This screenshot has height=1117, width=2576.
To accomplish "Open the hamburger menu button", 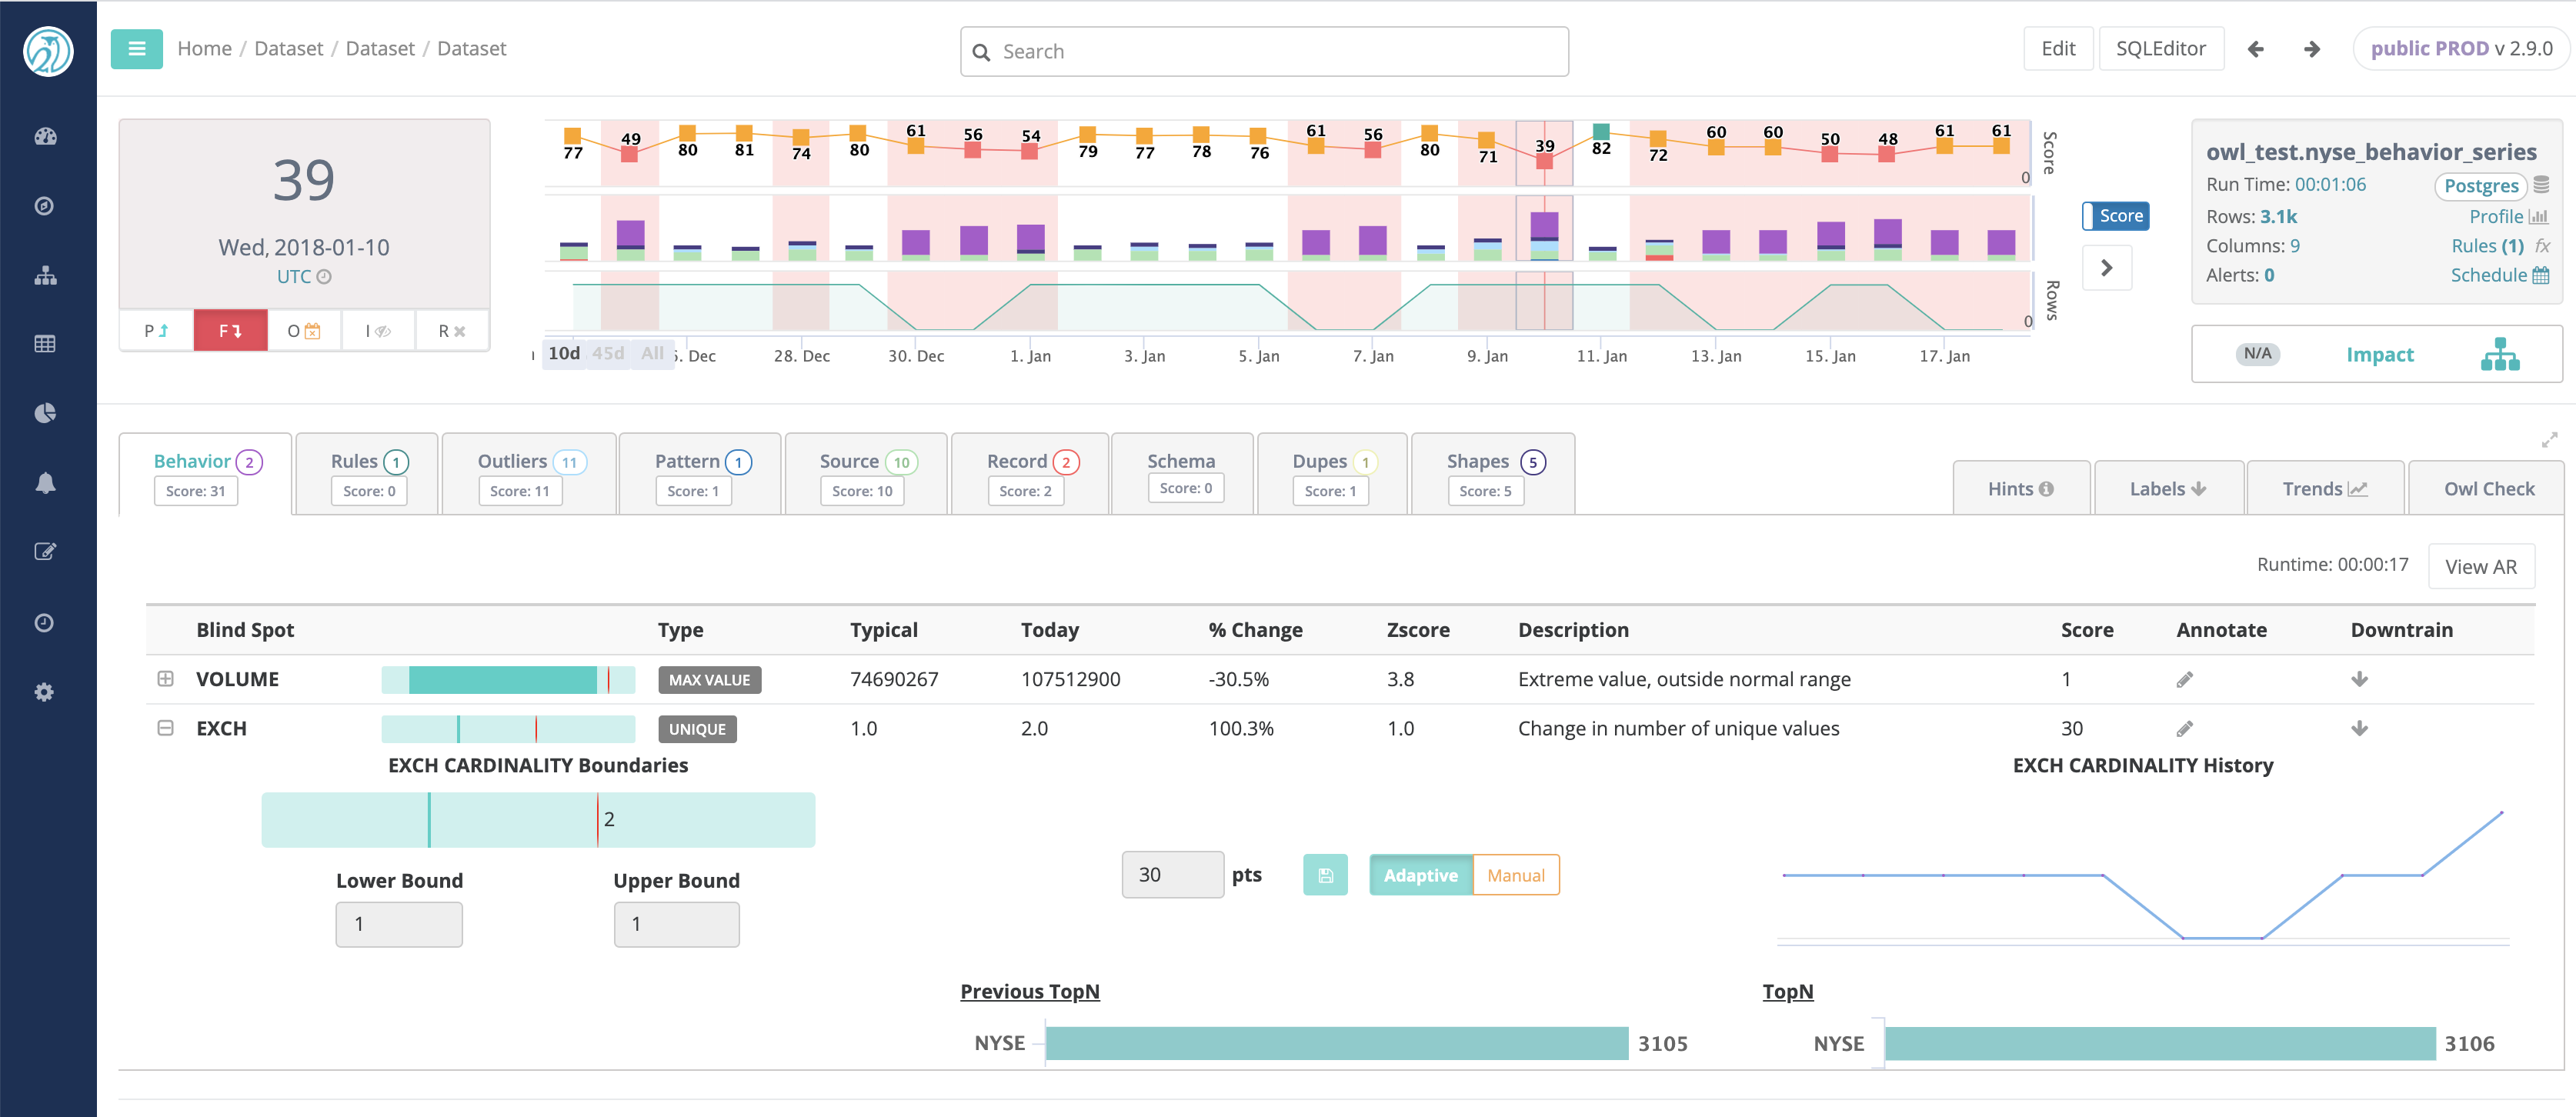I will (x=137, y=49).
